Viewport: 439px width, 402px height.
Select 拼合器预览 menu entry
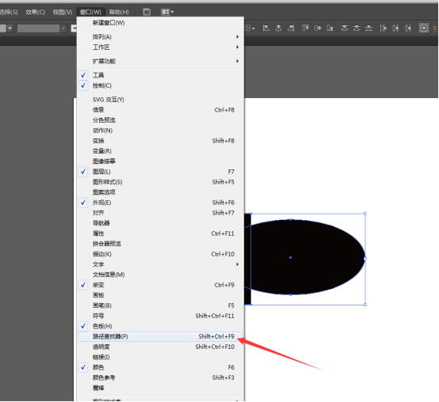pyautogui.click(x=161, y=244)
